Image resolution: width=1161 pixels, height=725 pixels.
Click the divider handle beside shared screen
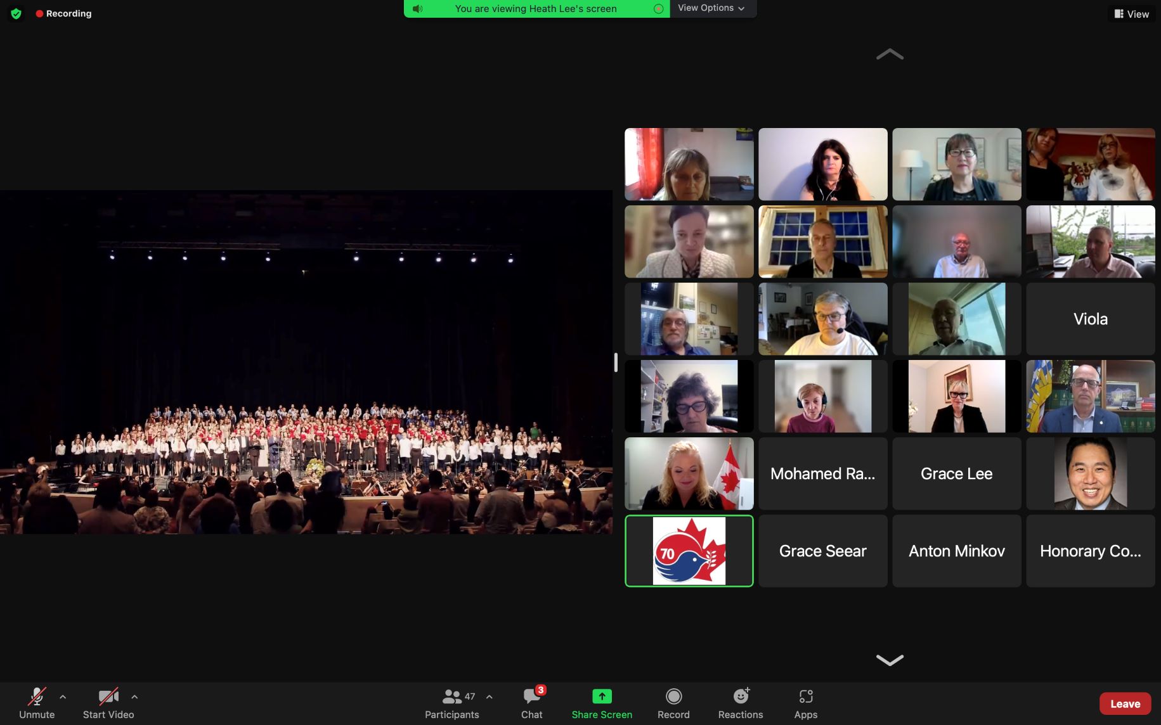coord(616,362)
